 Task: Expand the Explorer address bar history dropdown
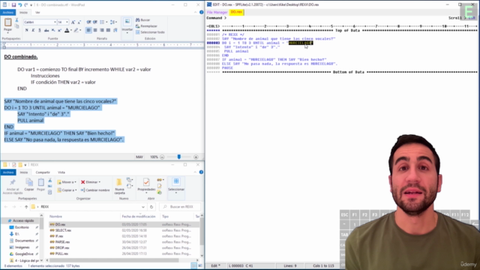143,207
